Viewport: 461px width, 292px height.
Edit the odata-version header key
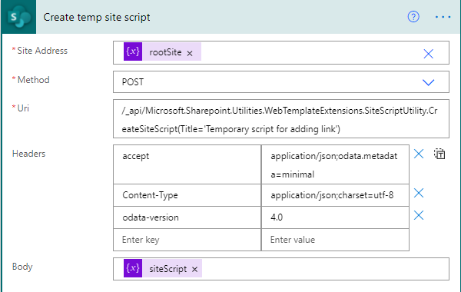tap(187, 217)
